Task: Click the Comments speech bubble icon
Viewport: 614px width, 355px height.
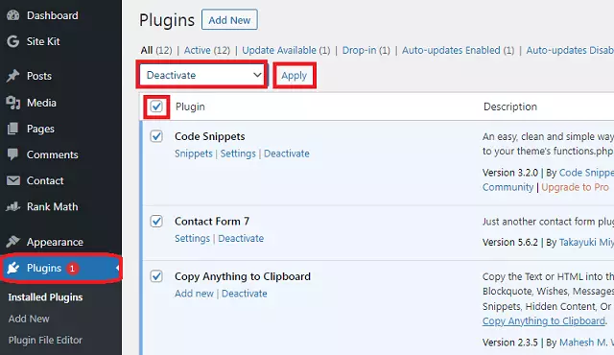Action: tap(12, 154)
